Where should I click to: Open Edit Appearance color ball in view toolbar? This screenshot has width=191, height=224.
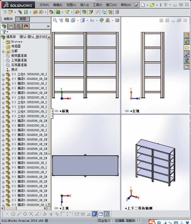[102, 20]
